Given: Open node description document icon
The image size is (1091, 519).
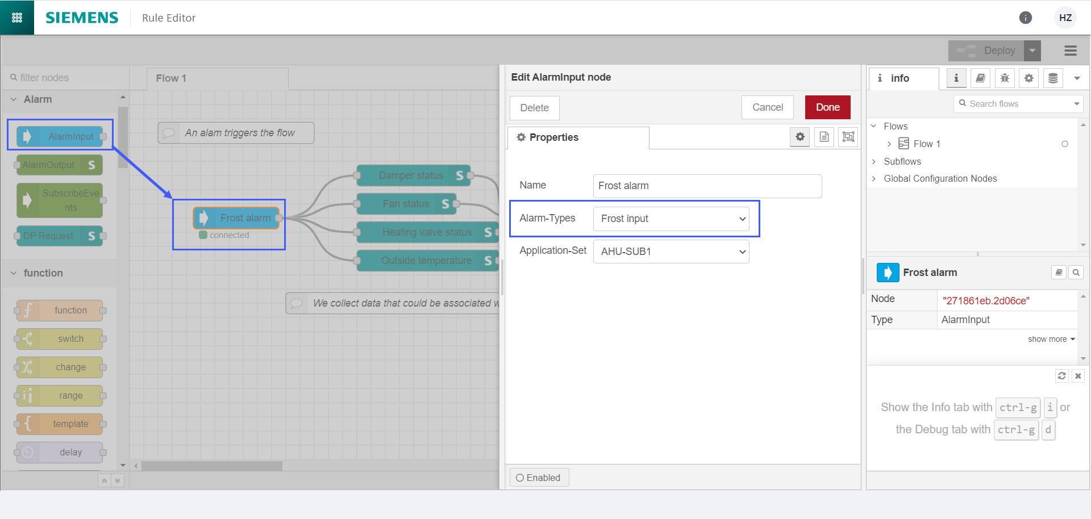Looking at the screenshot, I should 825,137.
